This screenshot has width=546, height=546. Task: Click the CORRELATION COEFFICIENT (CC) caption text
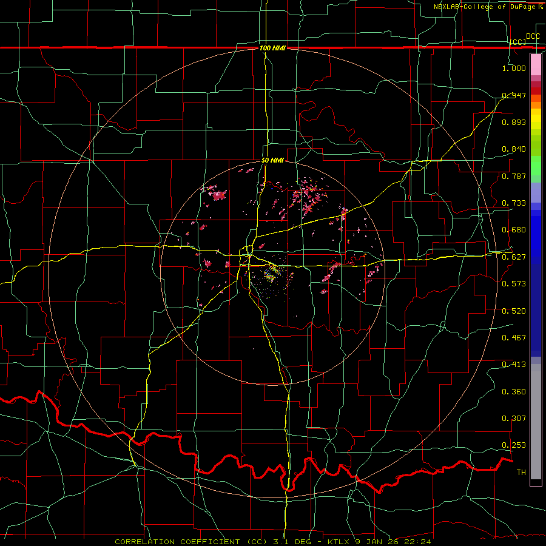[191, 542]
